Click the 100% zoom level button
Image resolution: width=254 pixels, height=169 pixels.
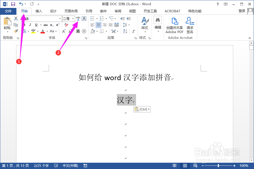pyautogui.click(x=244, y=166)
